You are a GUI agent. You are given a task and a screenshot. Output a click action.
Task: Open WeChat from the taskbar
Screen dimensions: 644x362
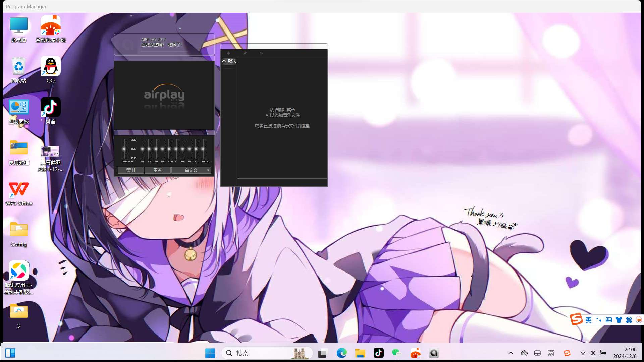[397, 353]
